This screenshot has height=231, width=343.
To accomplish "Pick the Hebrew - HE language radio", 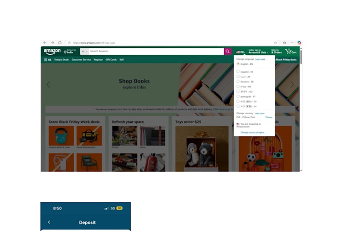I will 238,87.
